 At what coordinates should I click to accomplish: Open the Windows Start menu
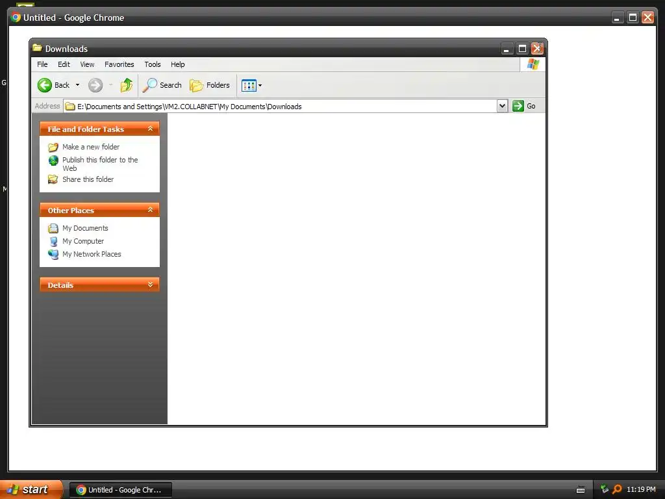click(x=31, y=490)
